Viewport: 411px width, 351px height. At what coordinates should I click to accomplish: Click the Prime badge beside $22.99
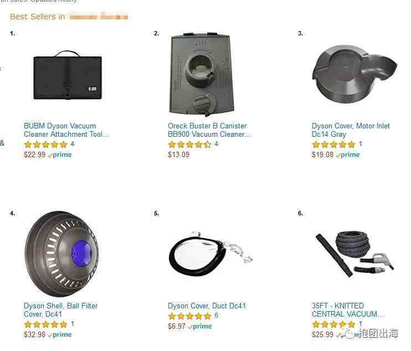[x=60, y=155]
